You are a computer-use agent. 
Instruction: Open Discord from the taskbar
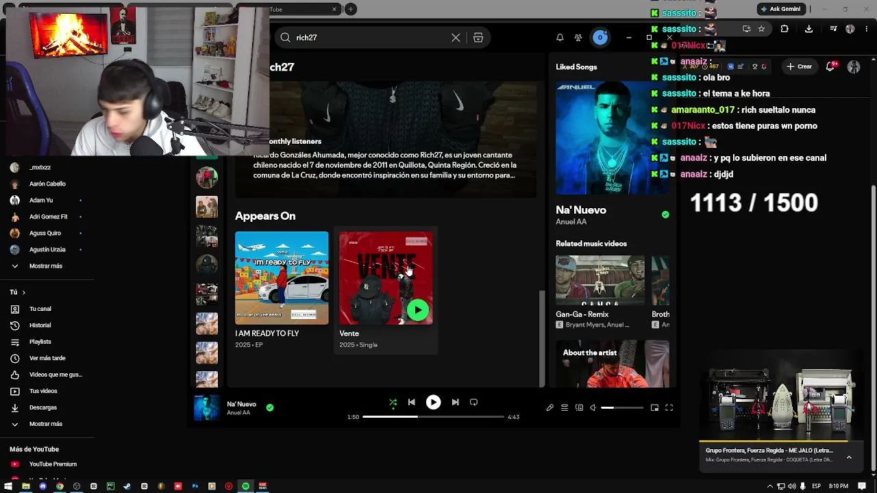click(42, 486)
